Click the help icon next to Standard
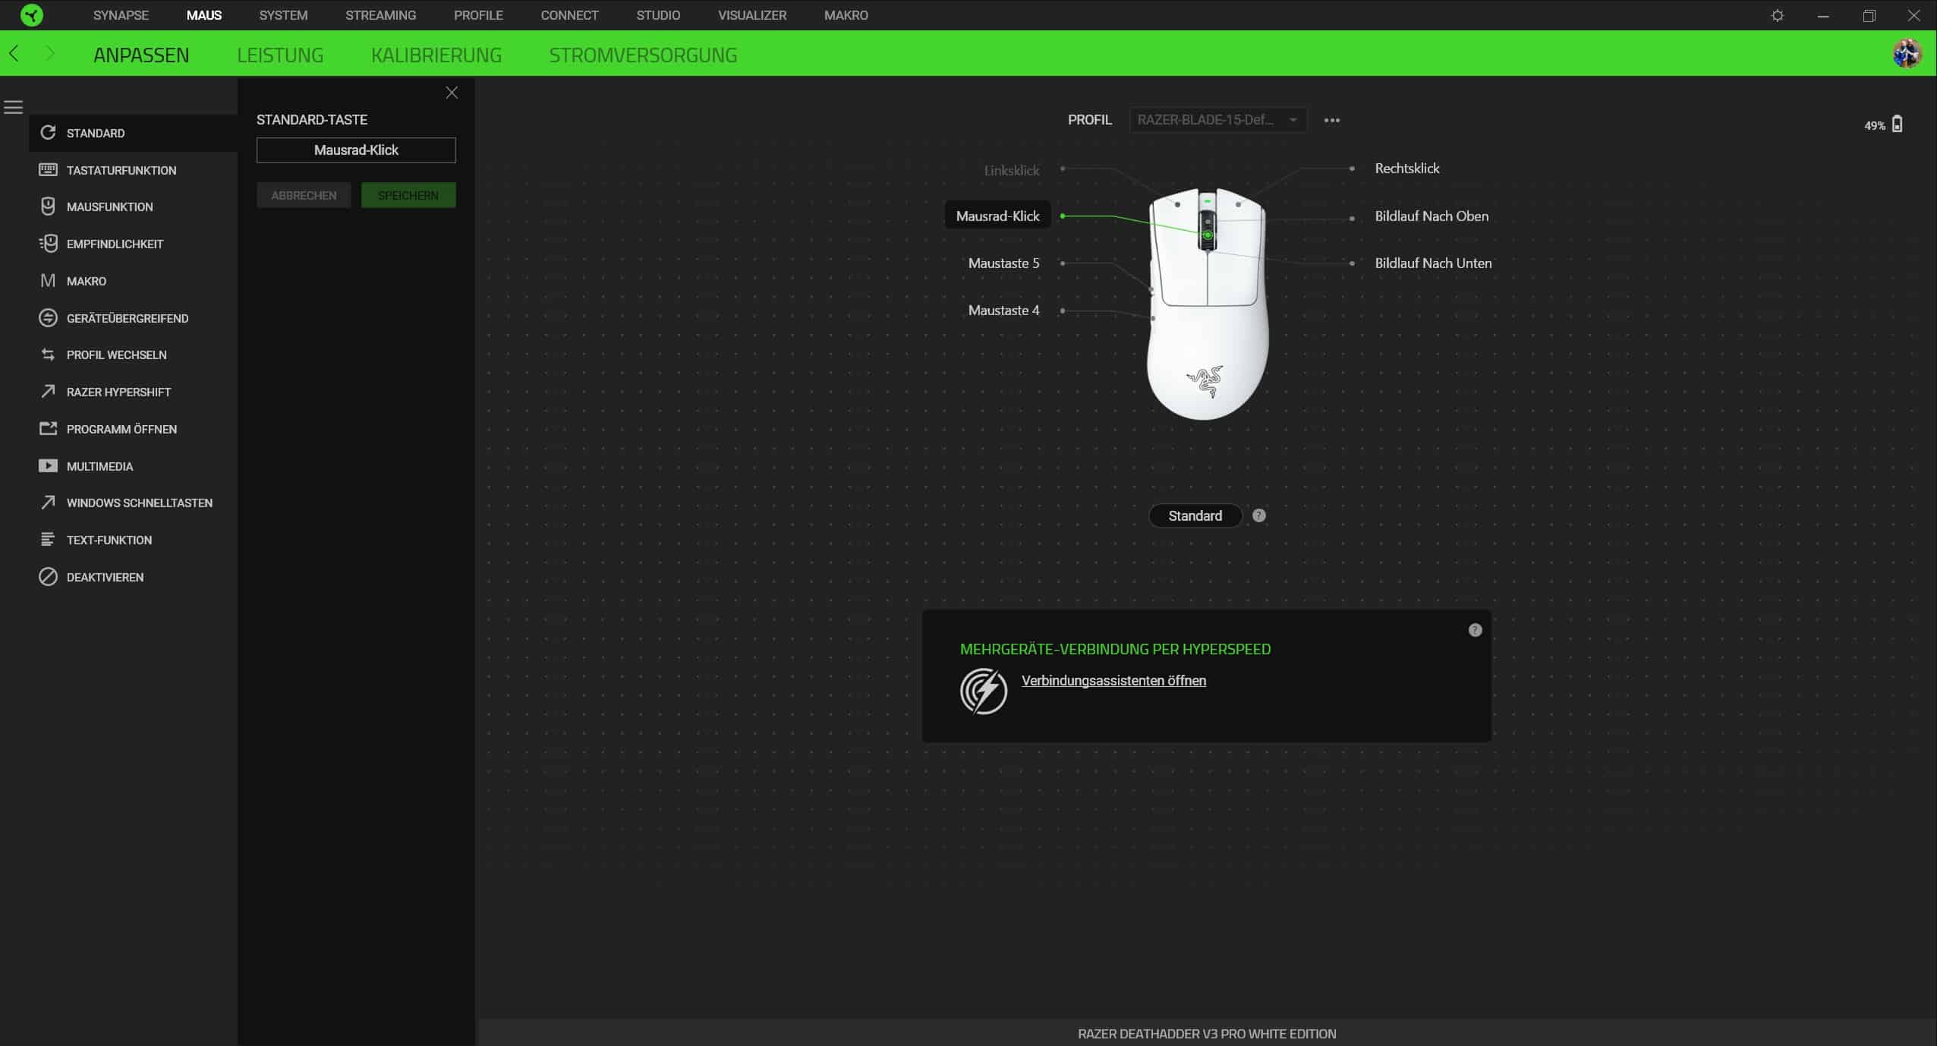 click(1259, 515)
